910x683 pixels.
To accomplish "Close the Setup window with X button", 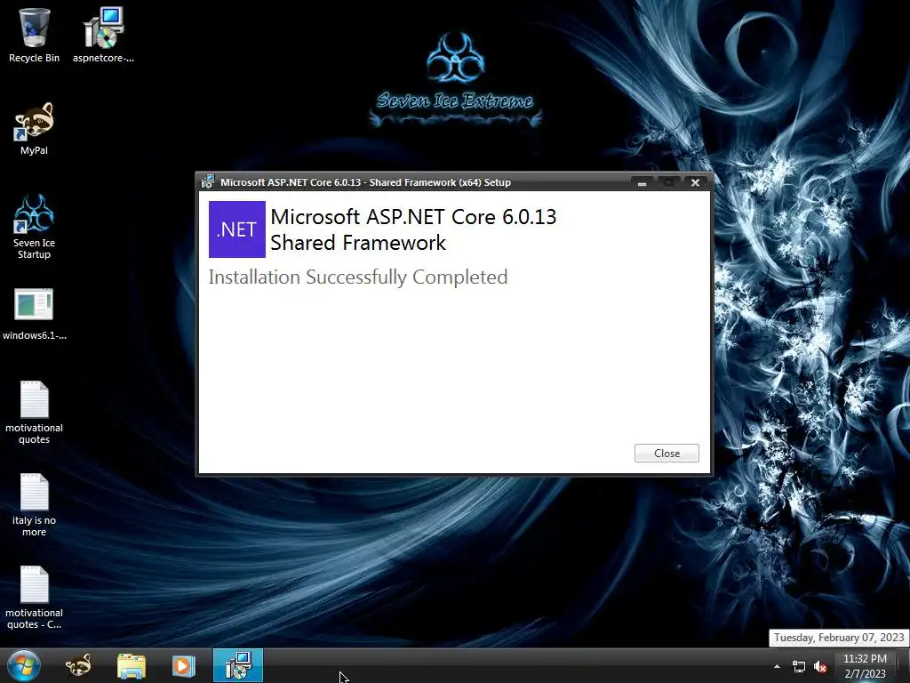I will pos(695,182).
